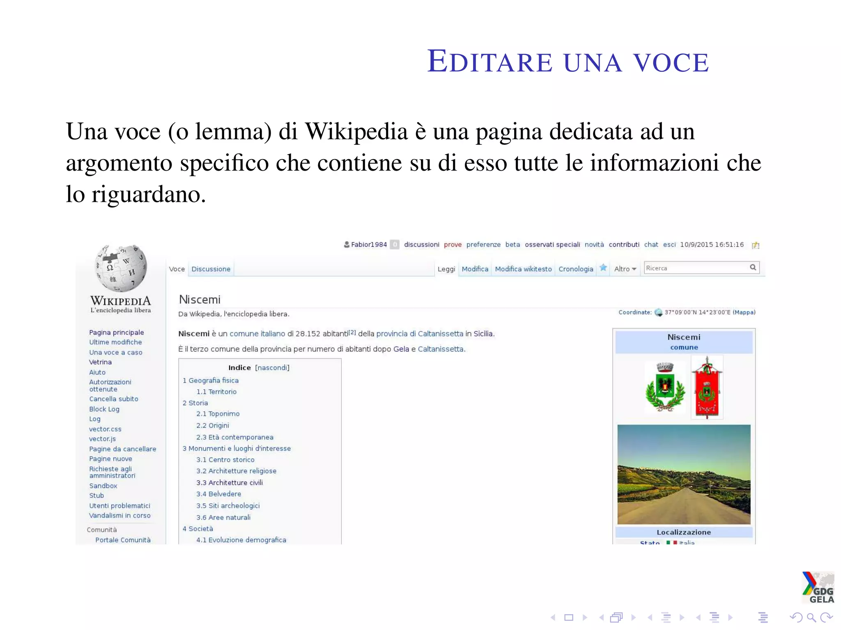Open the prove sandbox link
This screenshot has height=630, width=841.
453,245
